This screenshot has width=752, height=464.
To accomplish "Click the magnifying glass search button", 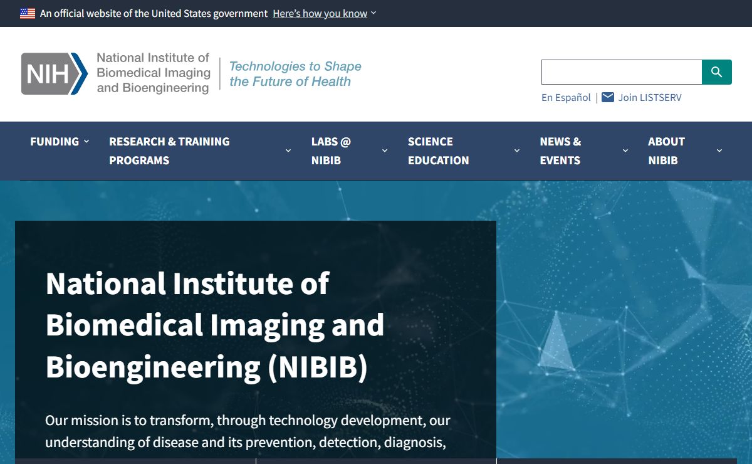I will click(x=717, y=72).
